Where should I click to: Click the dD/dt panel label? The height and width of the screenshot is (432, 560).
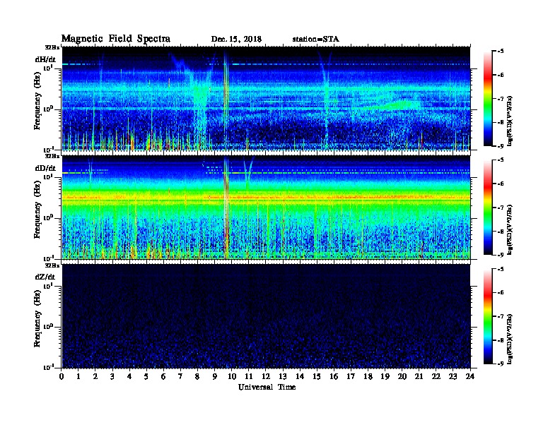click(45, 168)
